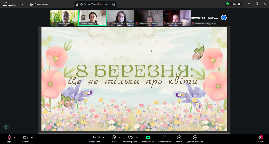
Task: Expand audio options arrow next to Звук
Action: 15,138
